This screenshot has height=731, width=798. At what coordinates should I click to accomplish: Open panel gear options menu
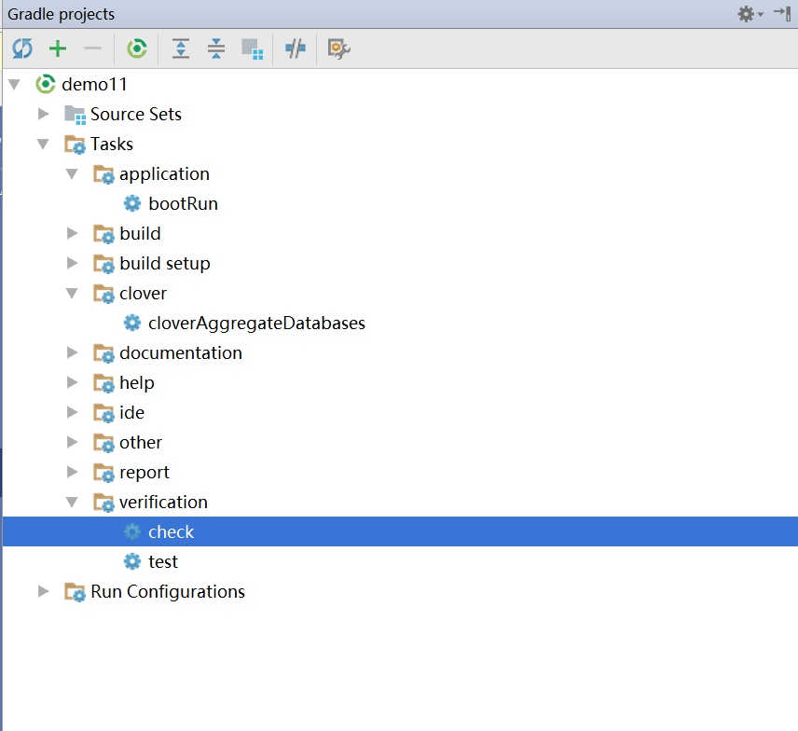[x=750, y=14]
